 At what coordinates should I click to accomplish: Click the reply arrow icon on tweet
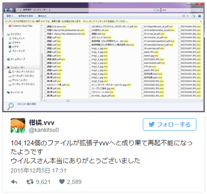click(14, 182)
